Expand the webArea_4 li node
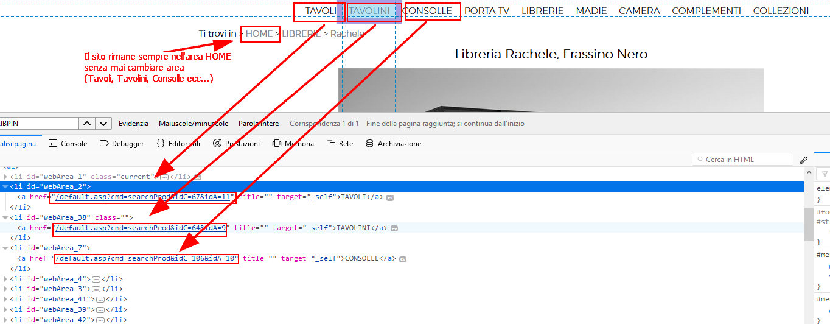This screenshot has height=324, width=830. point(5,280)
